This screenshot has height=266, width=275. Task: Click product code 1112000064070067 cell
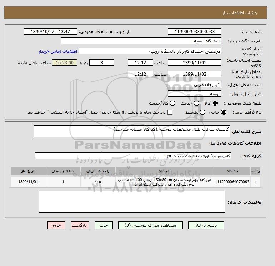click(x=232, y=182)
